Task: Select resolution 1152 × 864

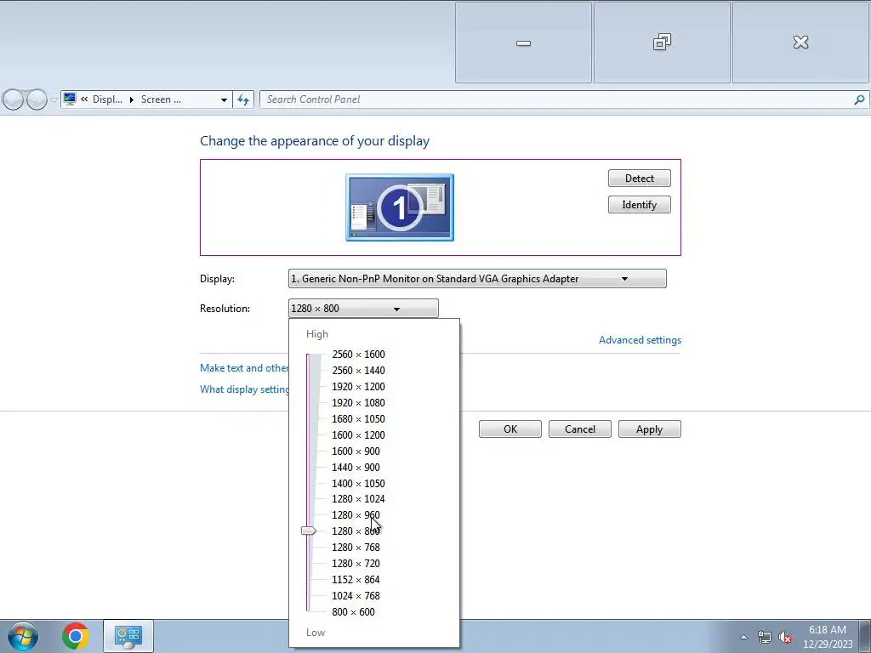Action: click(x=356, y=579)
